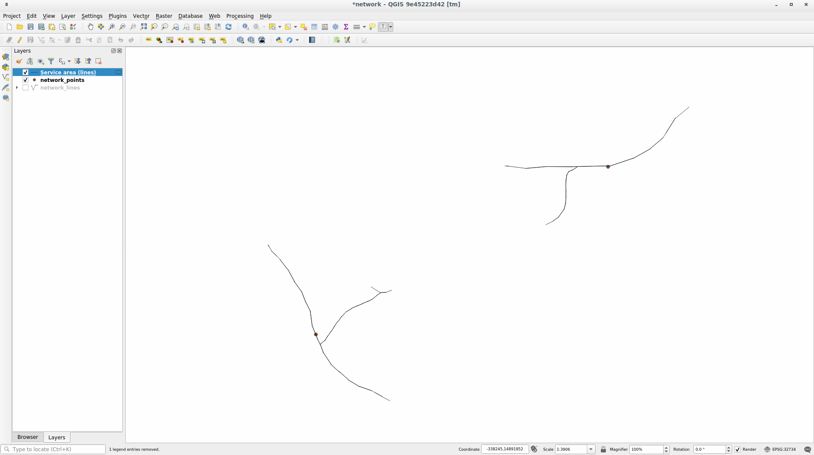Open the manage map themes dropdown
The width and height of the screenshot is (814, 455).
click(41, 61)
